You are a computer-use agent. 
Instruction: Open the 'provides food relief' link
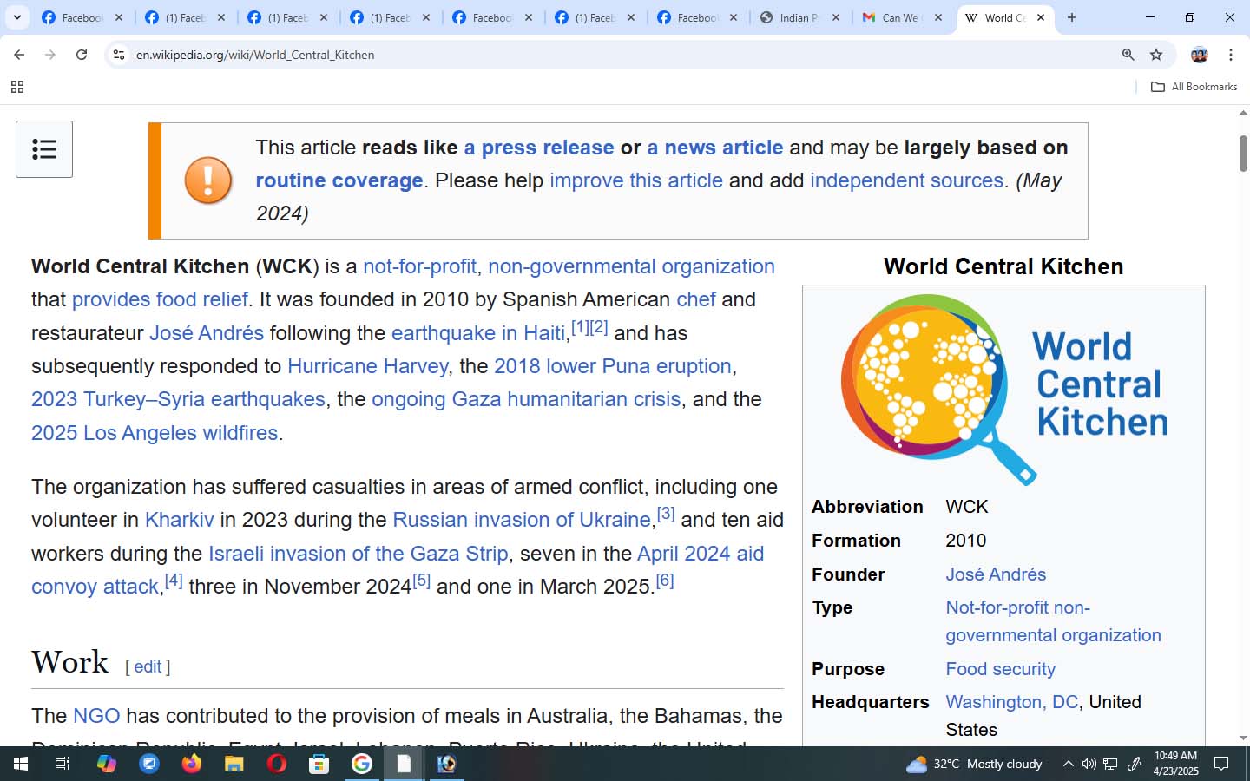(160, 299)
